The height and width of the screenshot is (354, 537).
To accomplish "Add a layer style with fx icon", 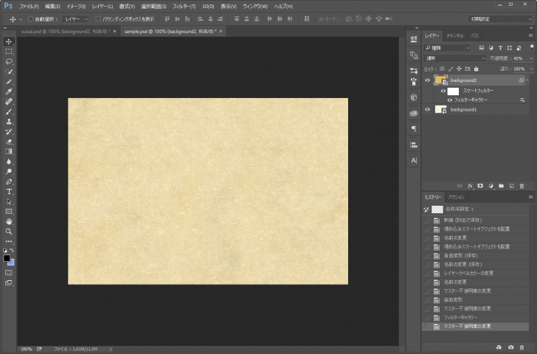I will click(x=470, y=186).
